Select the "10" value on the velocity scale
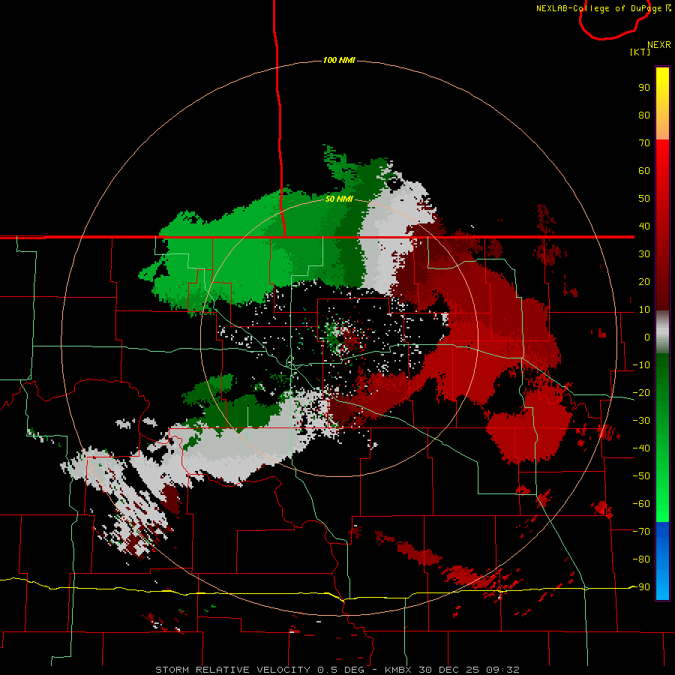This screenshot has height=675, width=675. [644, 310]
